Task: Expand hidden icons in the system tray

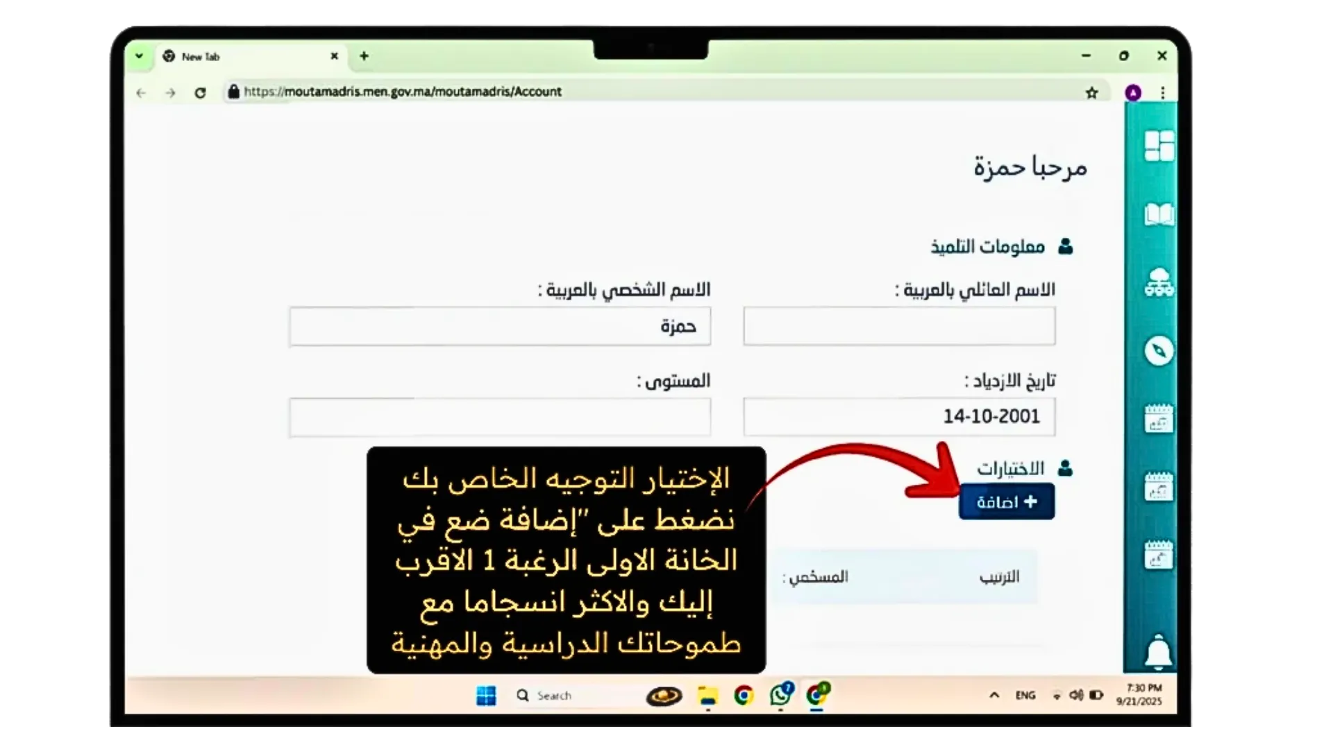Action: [x=994, y=695]
